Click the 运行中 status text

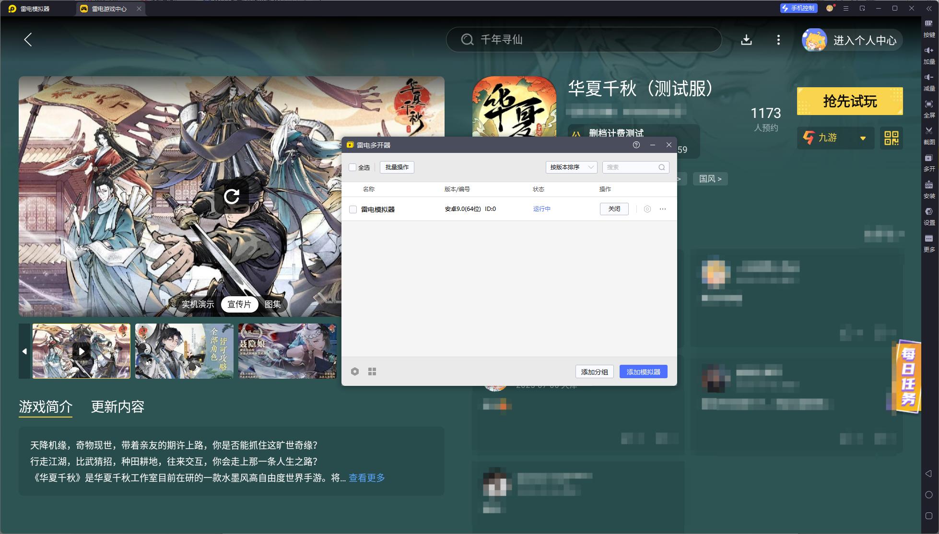click(x=542, y=209)
